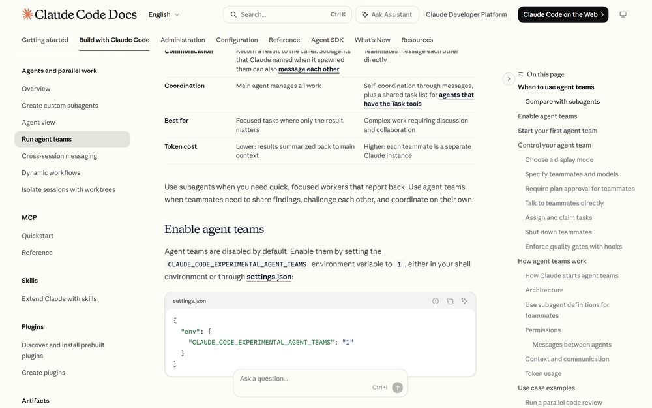Image resolution: width=652 pixels, height=408 pixels.
Task: Jump to Specify teammates and models
Action: [x=571, y=174]
